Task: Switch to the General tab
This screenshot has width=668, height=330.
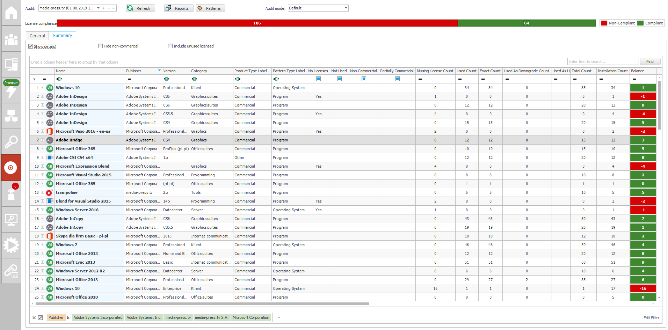Action: 37,36
